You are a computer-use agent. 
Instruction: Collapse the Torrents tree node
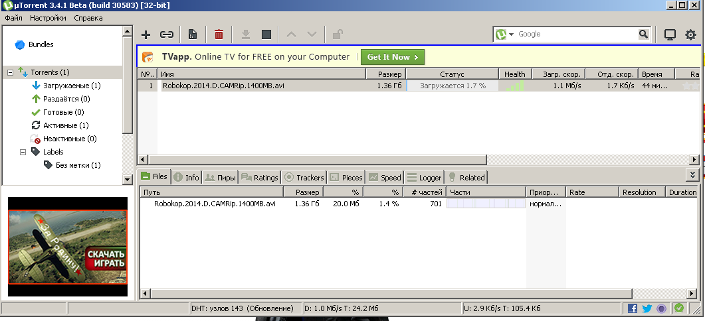click(11, 72)
